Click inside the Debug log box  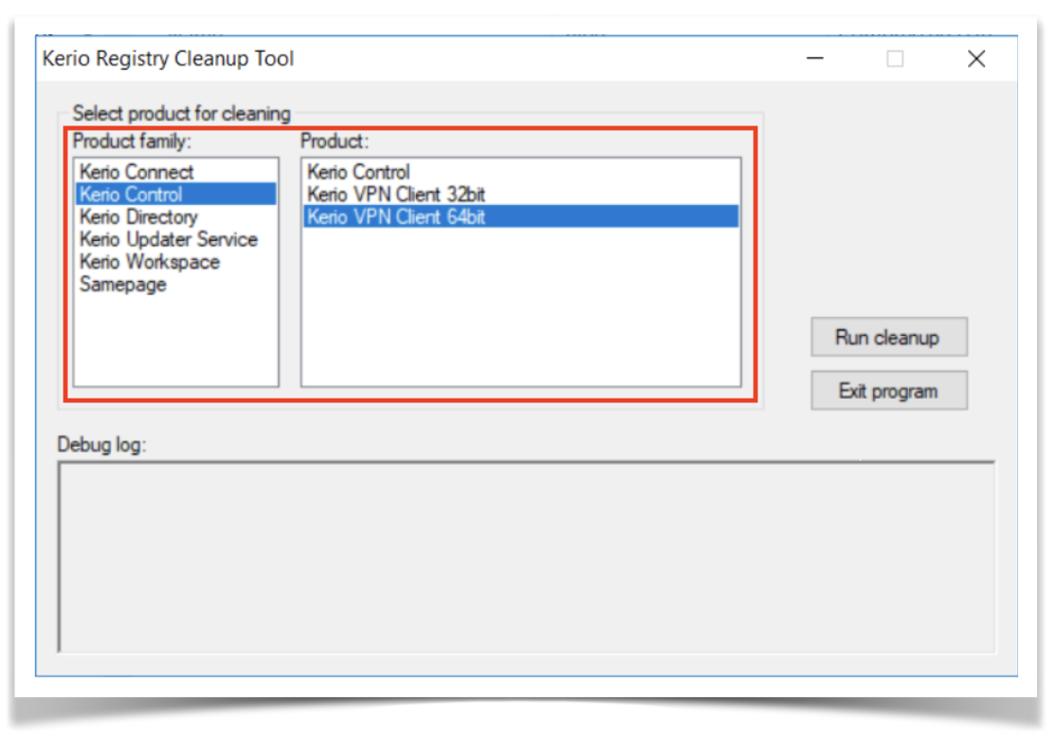(x=526, y=556)
